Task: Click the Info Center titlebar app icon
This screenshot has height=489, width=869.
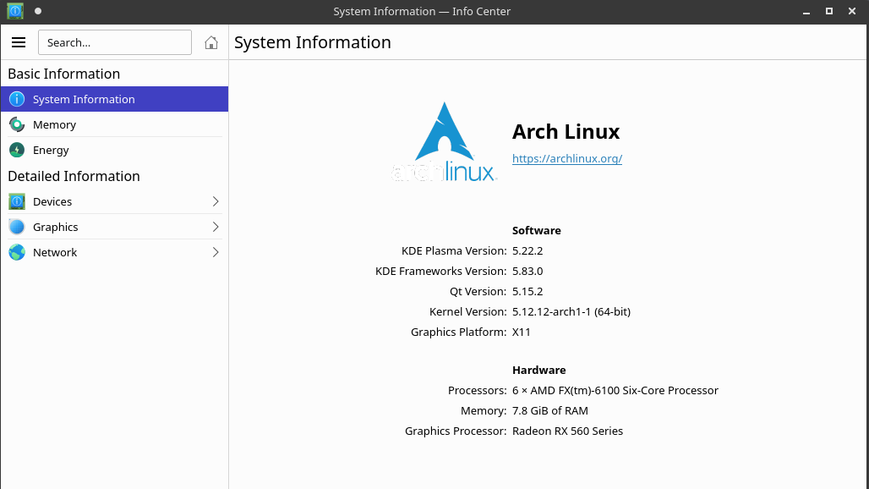Action: [x=15, y=11]
